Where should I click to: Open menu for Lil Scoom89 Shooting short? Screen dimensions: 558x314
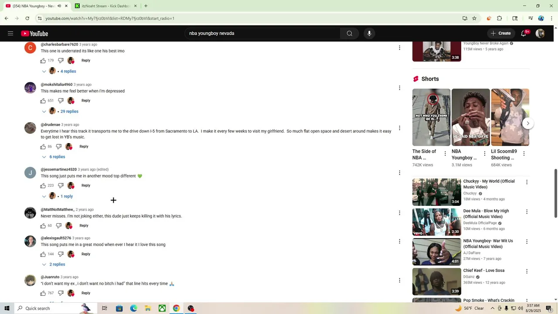click(524, 154)
